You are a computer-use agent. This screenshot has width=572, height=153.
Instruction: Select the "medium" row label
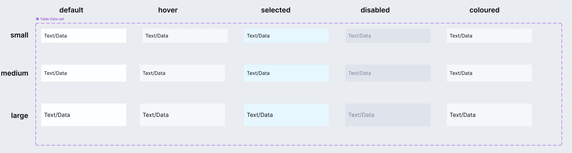click(x=15, y=73)
